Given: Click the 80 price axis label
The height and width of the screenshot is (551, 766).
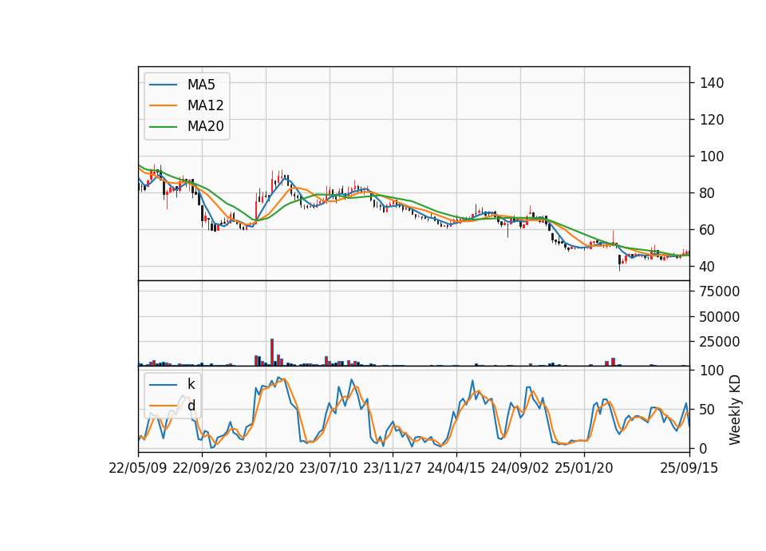Looking at the screenshot, I should tap(708, 193).
